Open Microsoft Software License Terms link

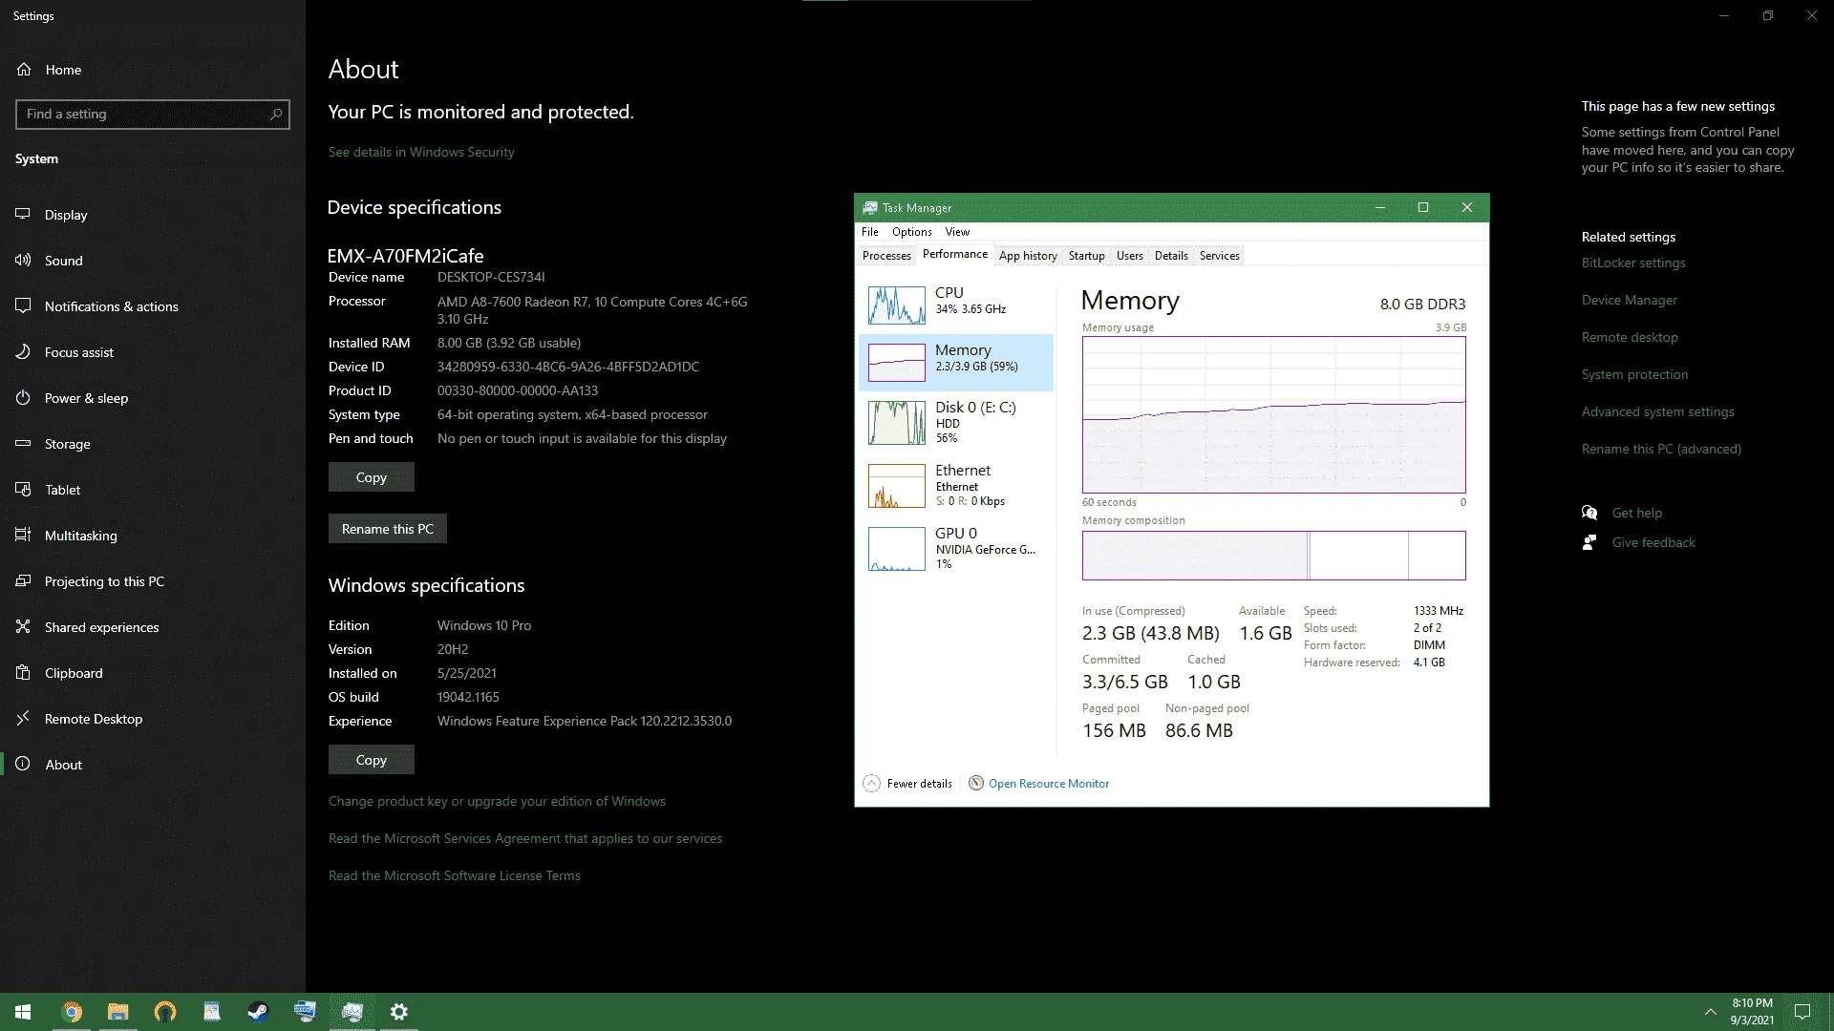[x=455, y=875]
